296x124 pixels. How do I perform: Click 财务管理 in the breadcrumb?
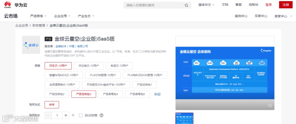click(x=39, y=25)
